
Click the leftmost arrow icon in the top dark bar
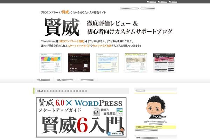point(148,2)
